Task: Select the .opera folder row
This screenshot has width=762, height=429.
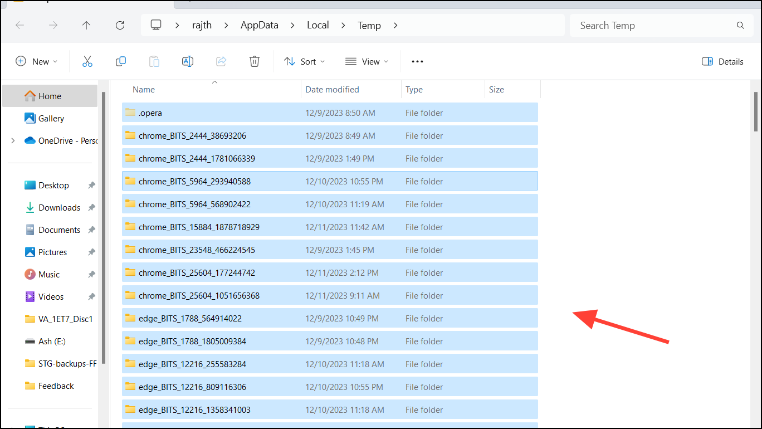Action: pos(330,113)
